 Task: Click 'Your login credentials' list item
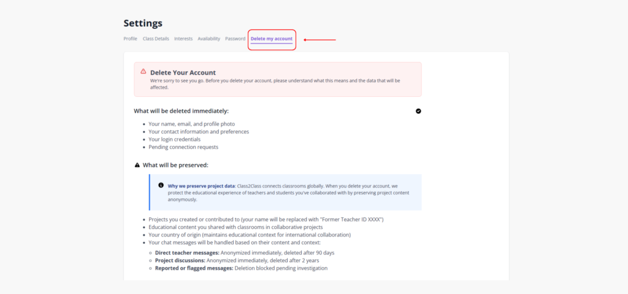pos(174,139)
